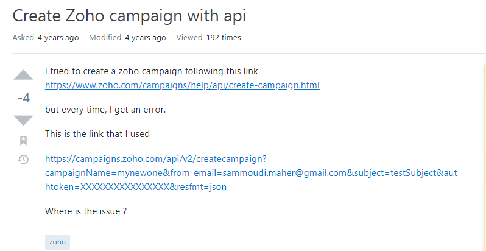The height and width of the screenshot is (251, 486).
Task: Click the "htoken=XXXXXXXXXXXXXXXX&resfmt=json" link line
Action: (136, 187)
